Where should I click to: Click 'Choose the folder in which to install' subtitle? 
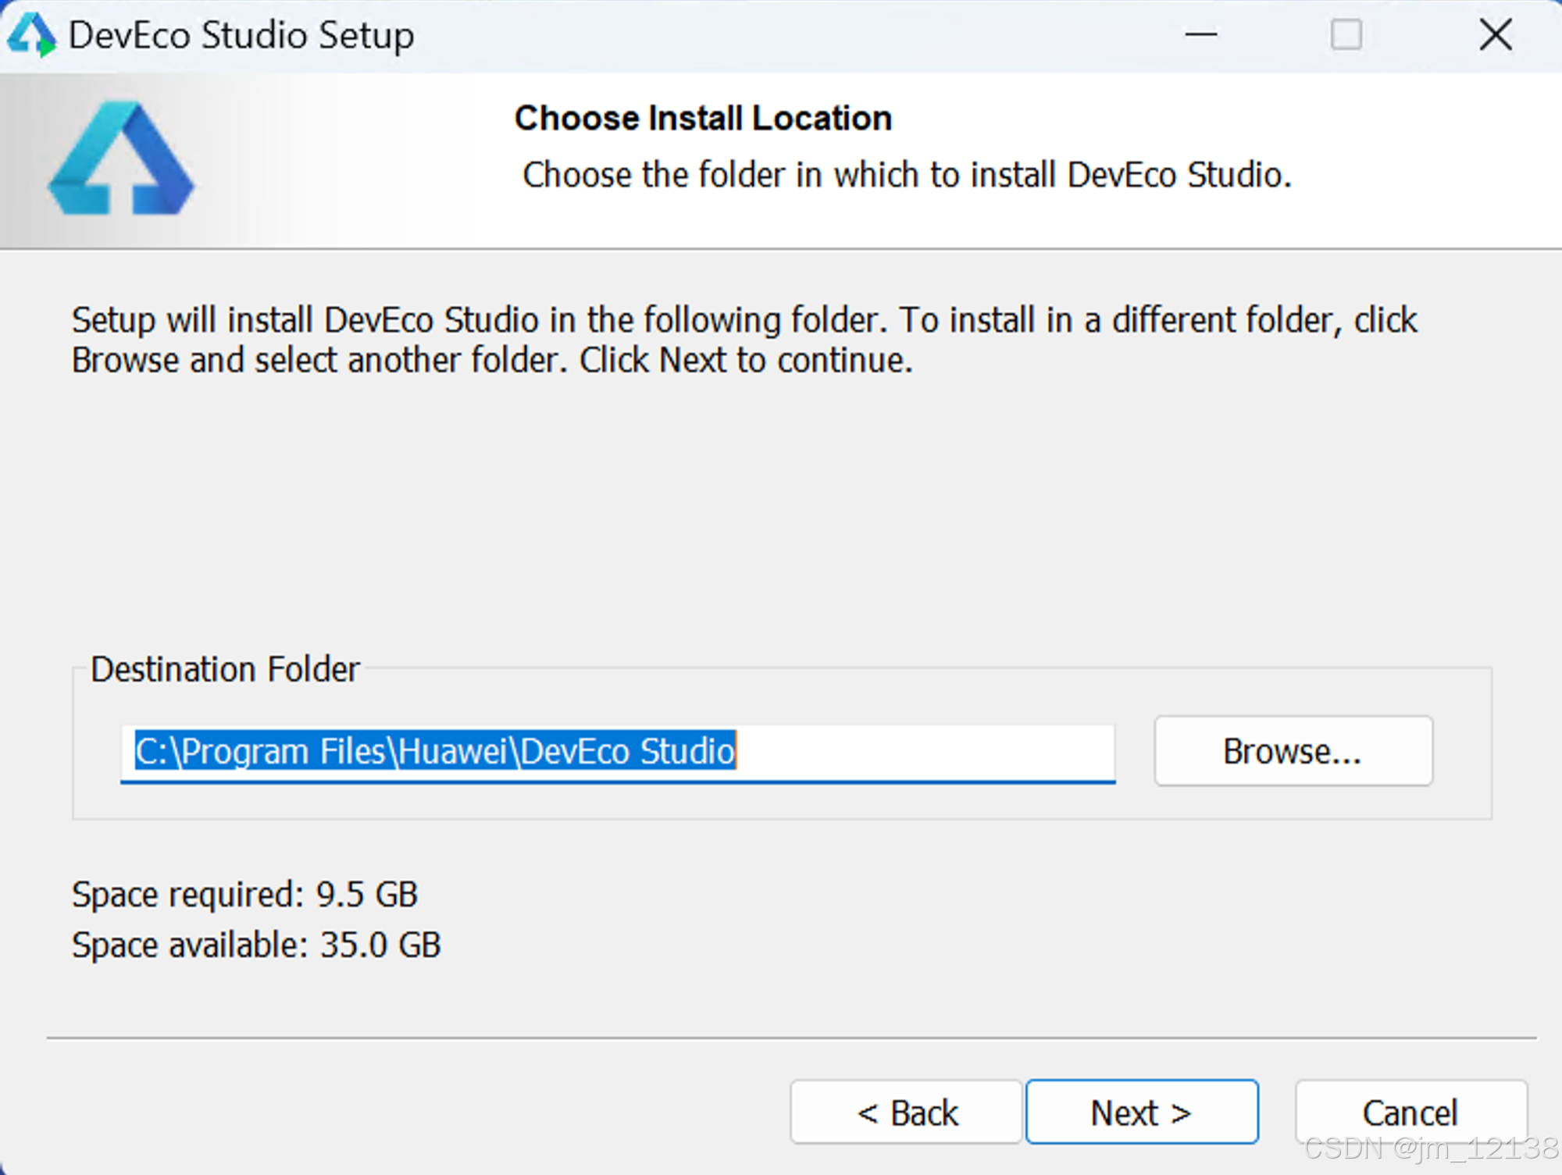coord(908,175)
